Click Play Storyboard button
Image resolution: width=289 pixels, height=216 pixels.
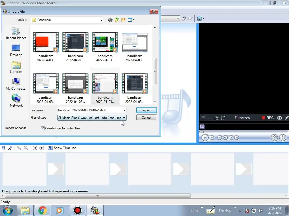42,148
